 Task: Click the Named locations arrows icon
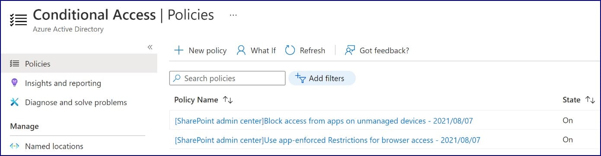[x=14, y=146]
